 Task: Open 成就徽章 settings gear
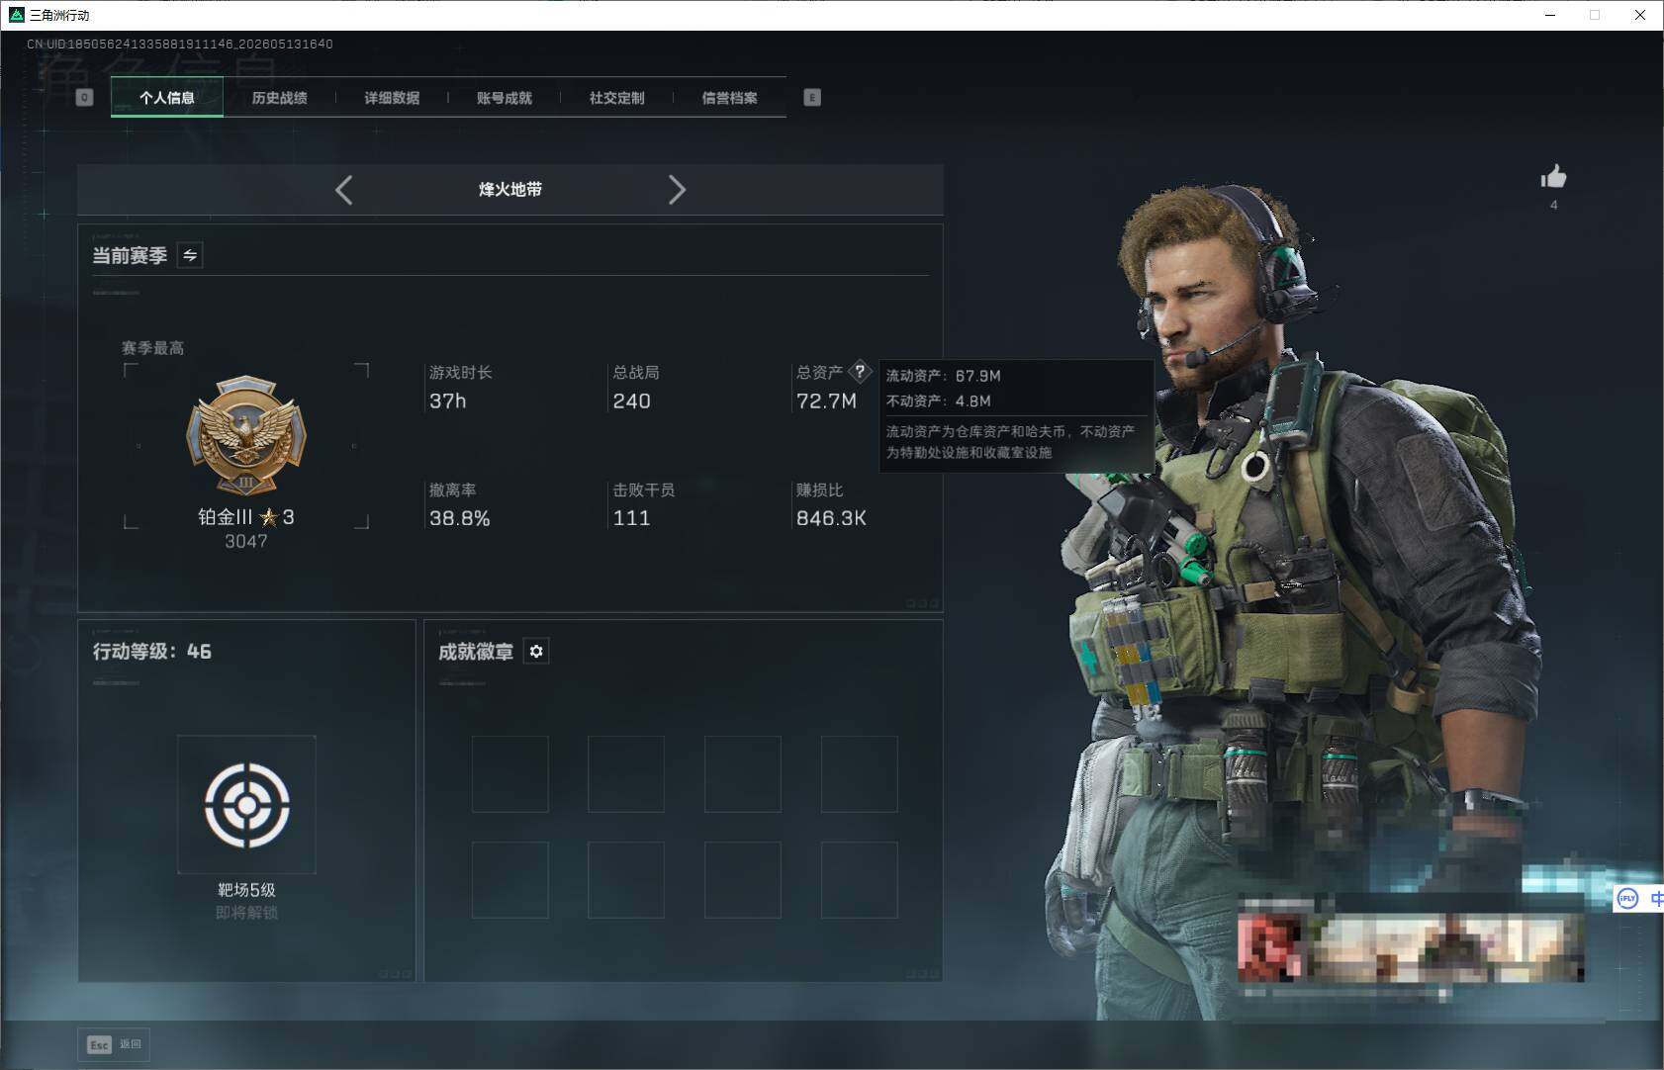536,651
